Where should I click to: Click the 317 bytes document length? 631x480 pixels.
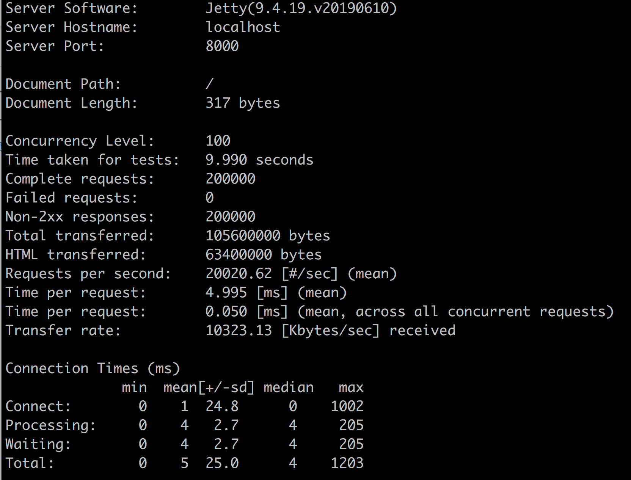pos(243,103)
